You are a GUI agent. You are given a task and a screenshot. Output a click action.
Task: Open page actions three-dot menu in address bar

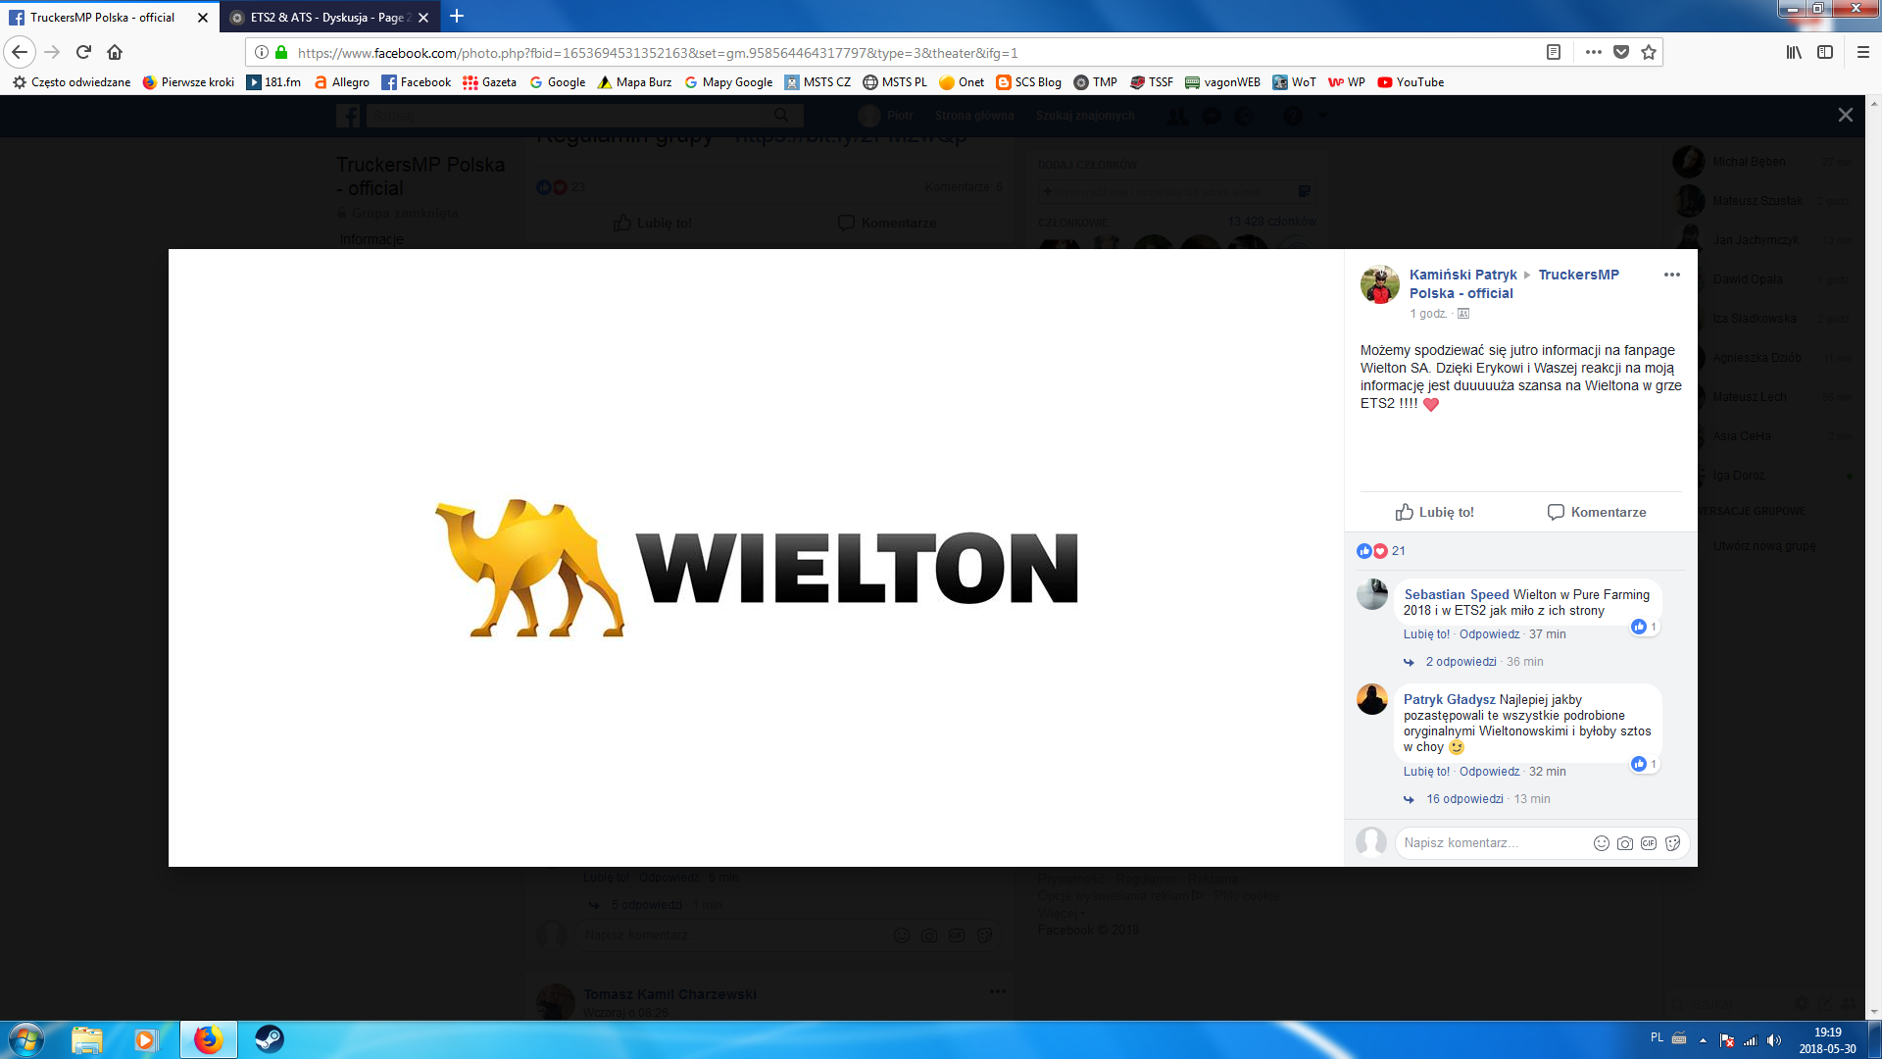click(1594, 52)
